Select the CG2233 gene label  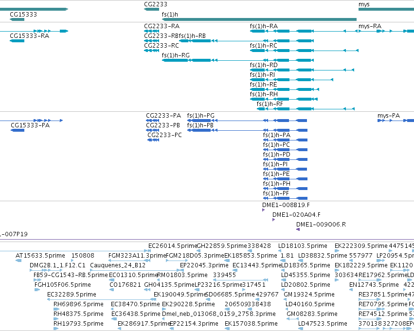tap(156, 4)
